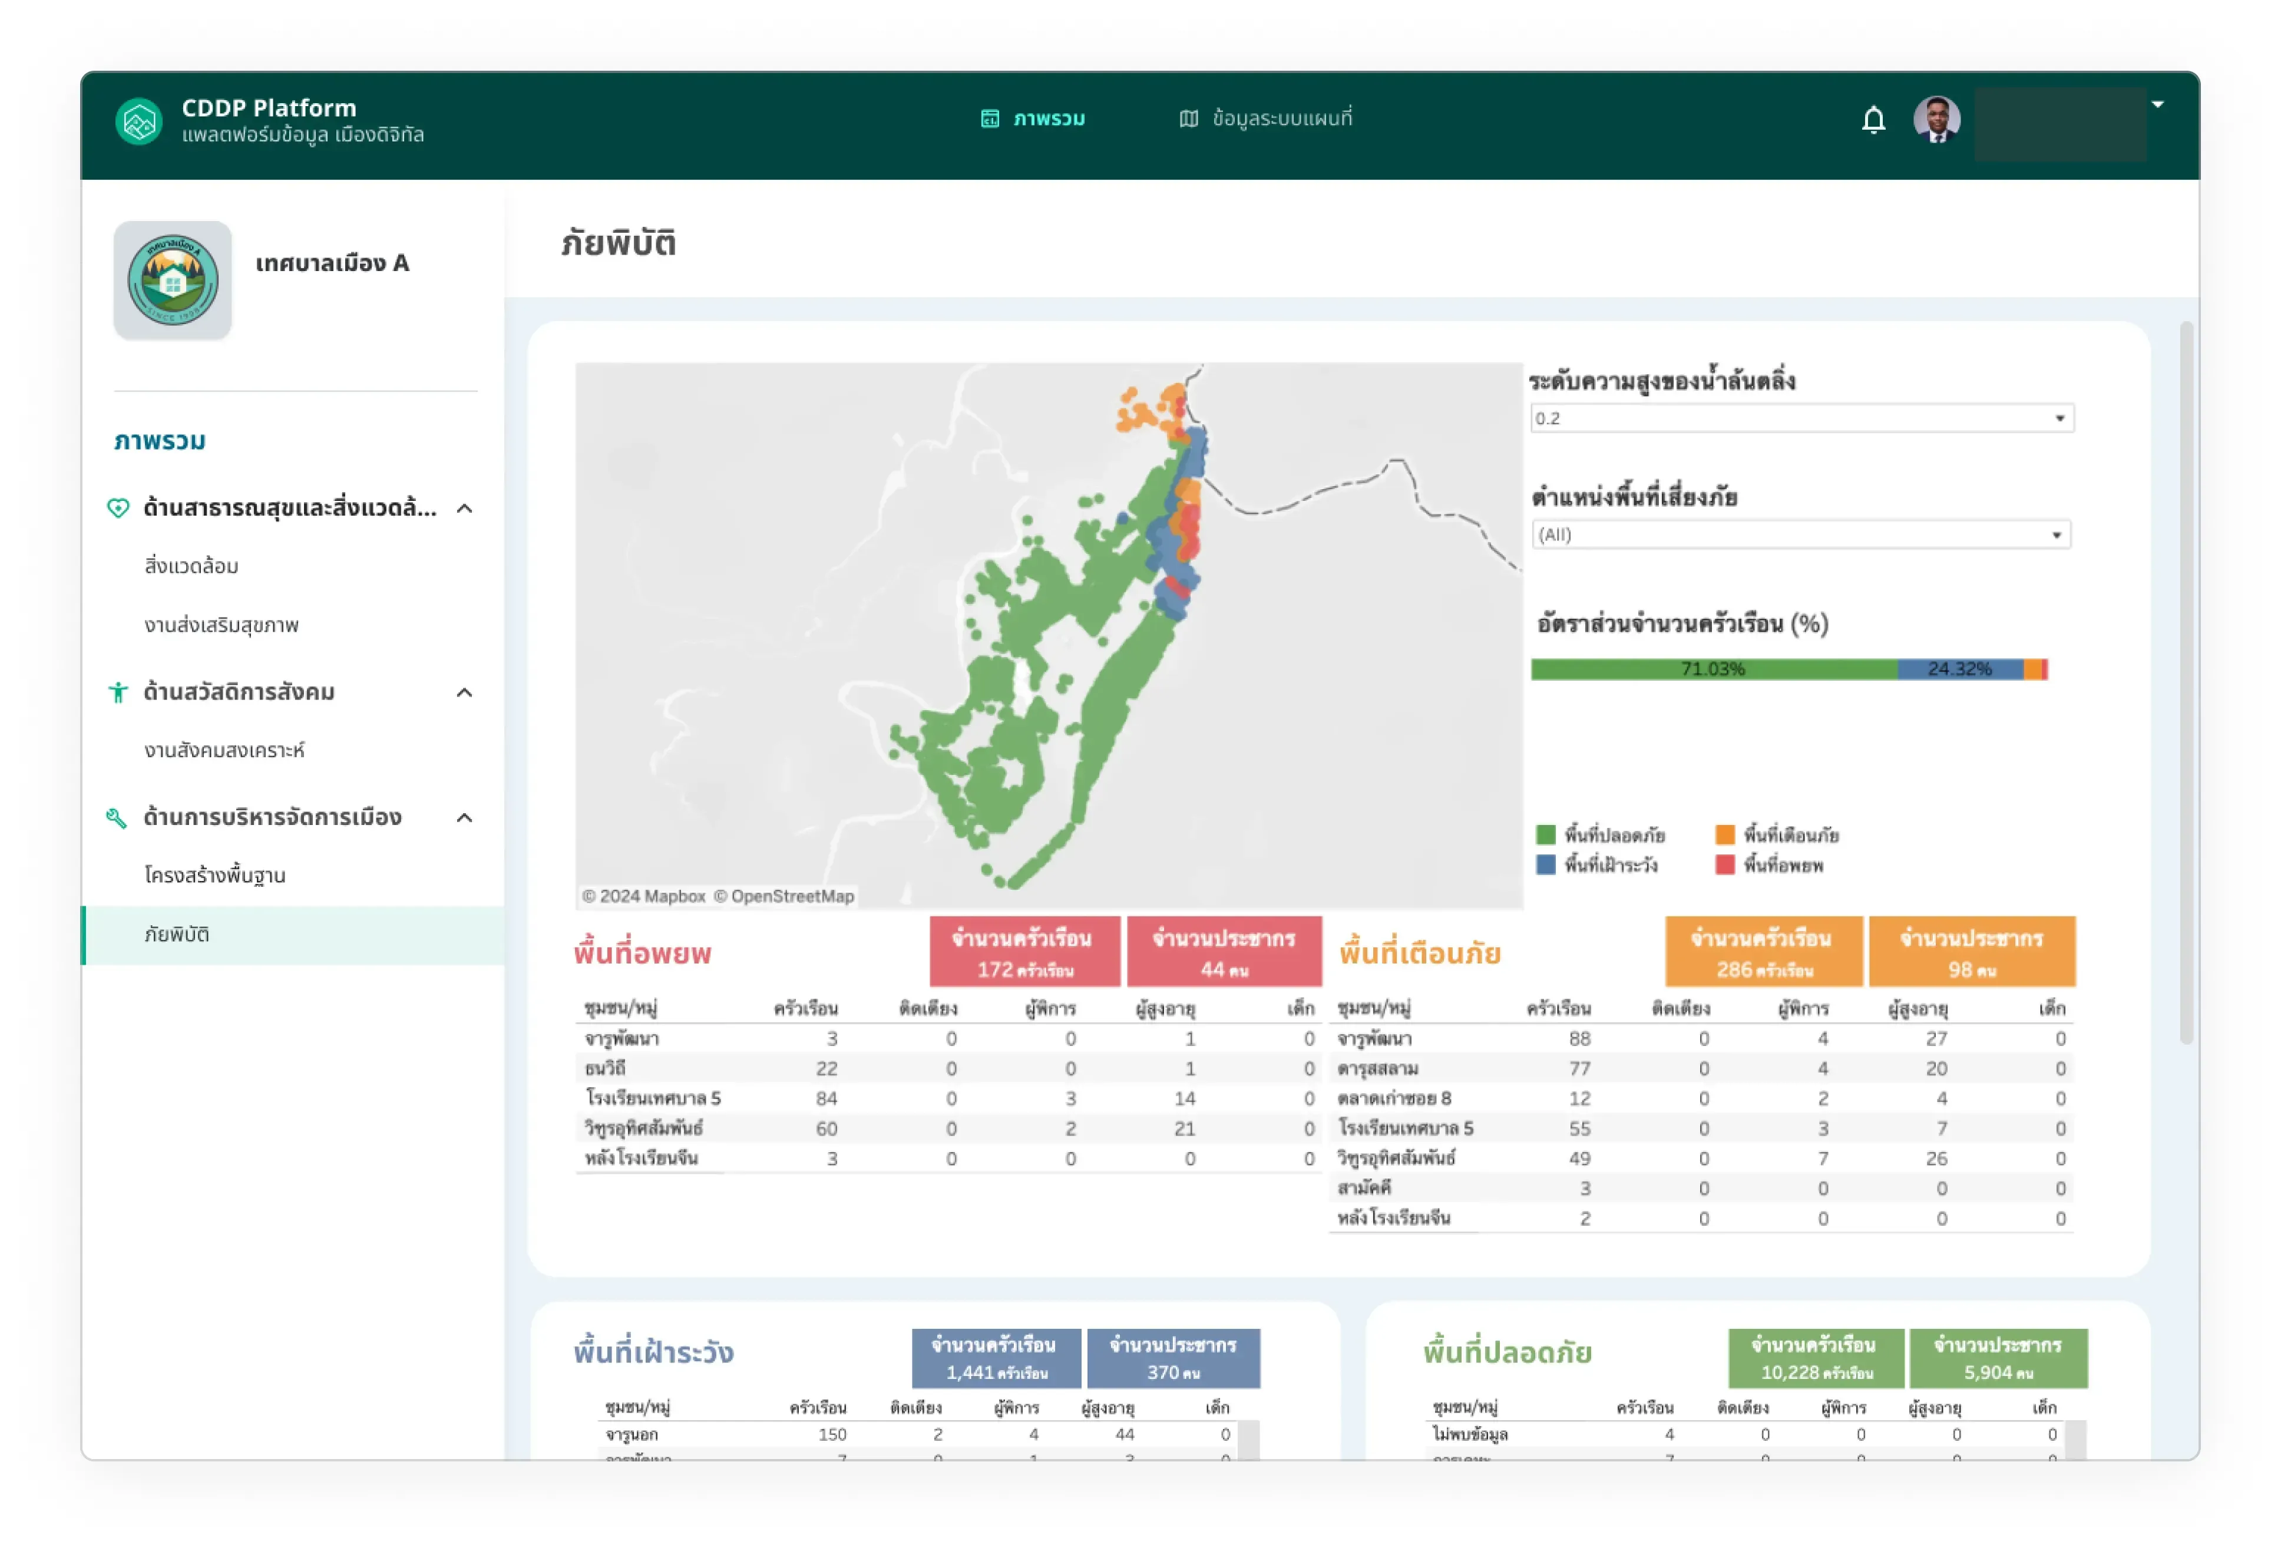Screen dimensions: 2281x1551
Task: Click the green พื้นที่ปลอดภัย legend swatch
Action: [x=1545, y=836]
